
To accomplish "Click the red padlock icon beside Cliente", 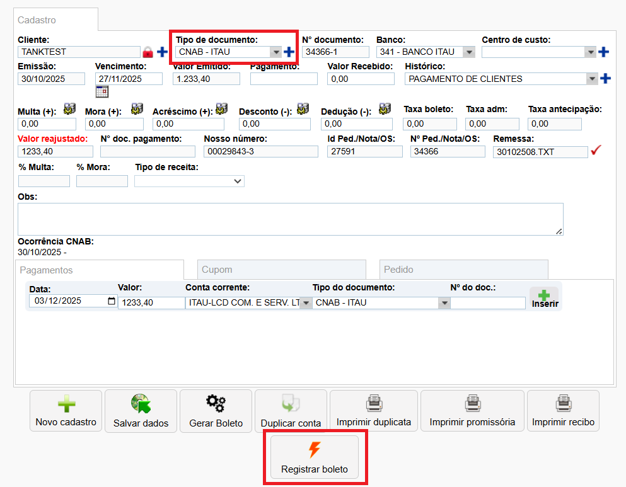I will tap(148, 52).
